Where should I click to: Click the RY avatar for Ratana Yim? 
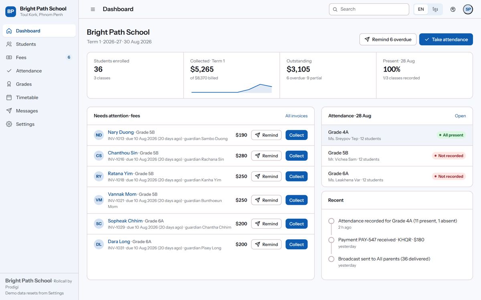(99, 176)
